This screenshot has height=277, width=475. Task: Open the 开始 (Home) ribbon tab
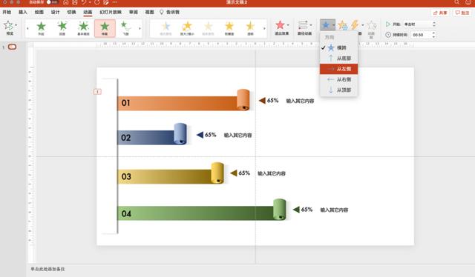coord(7,12)
